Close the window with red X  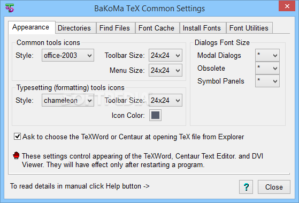pyautogui.click(x=287, y=6)
